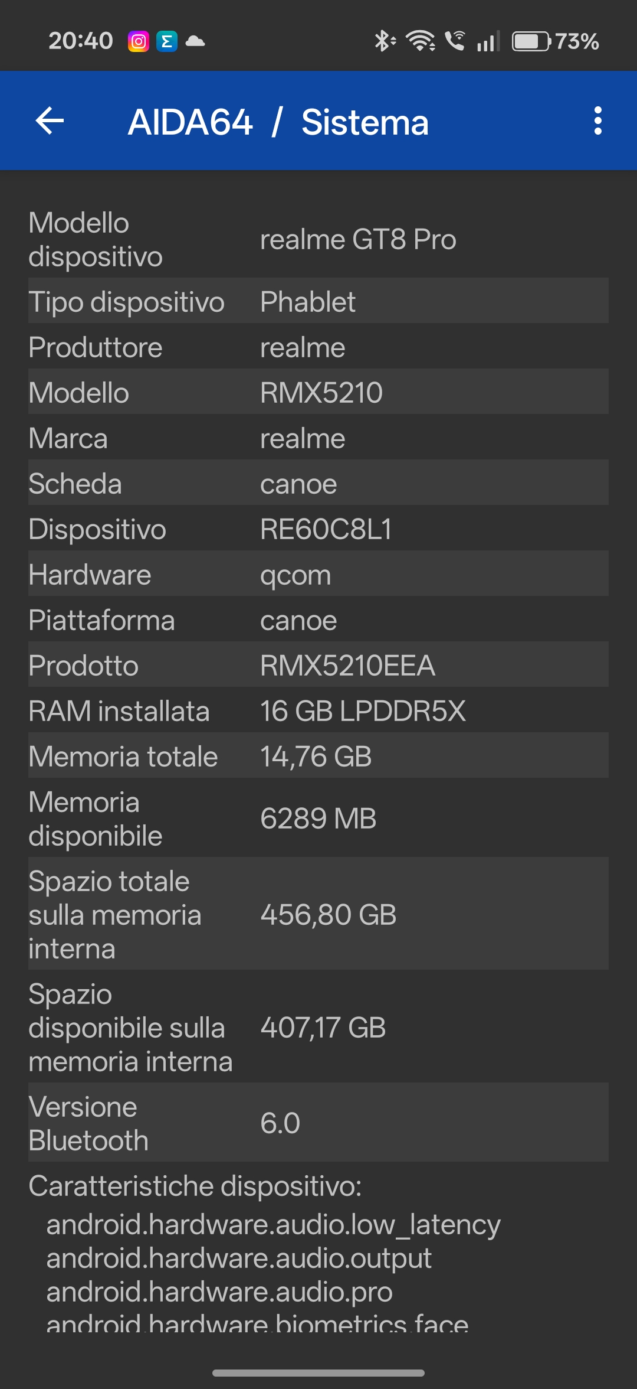Viewport: 637px width, 1389px height.
Task: Tap the RMX5210 model value
Action: pos(321,393)
